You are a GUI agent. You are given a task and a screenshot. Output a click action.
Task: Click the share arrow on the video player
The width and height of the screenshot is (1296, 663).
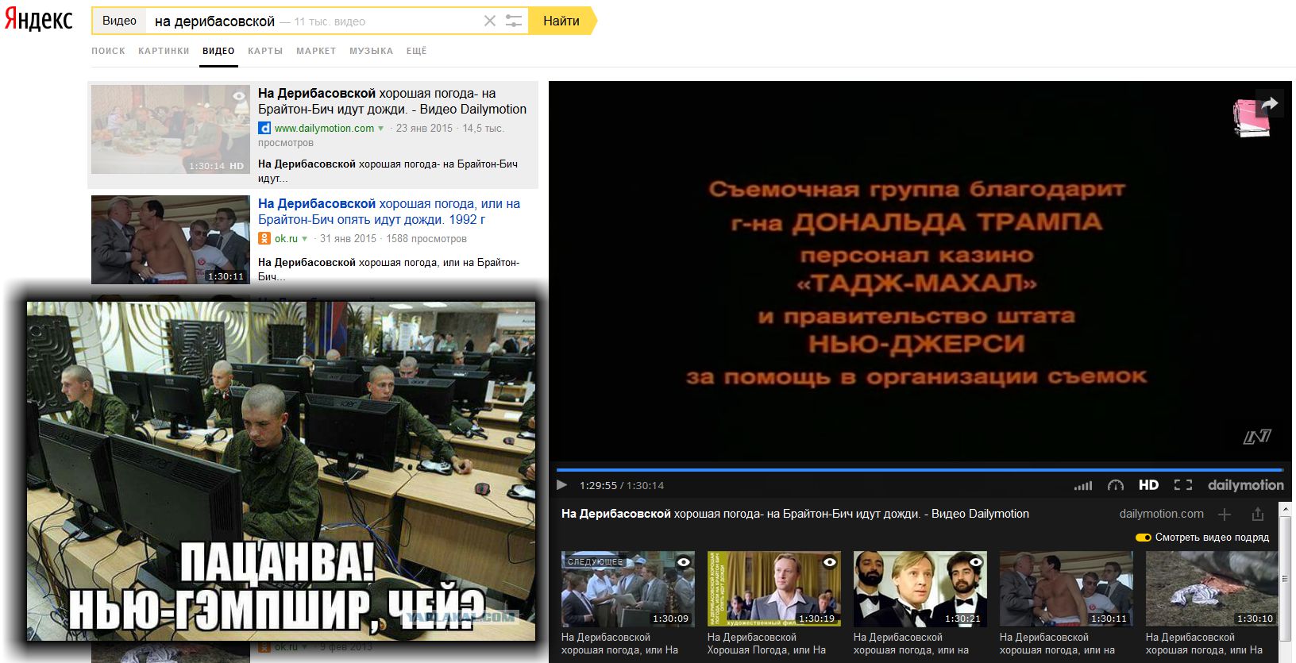click(x=1269, y=103)
